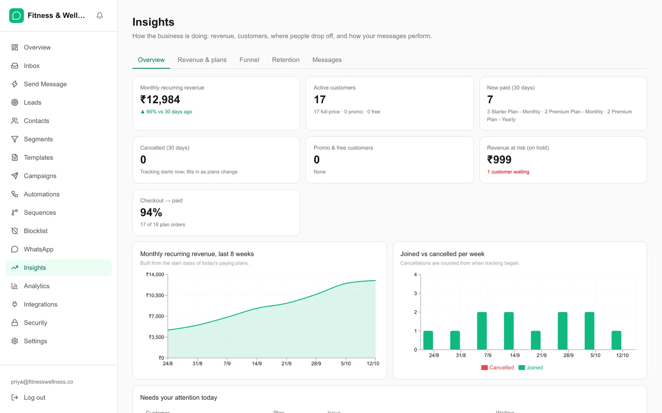
Task: Switch to the Revenue & plans tab
Action: coord(202,60)
